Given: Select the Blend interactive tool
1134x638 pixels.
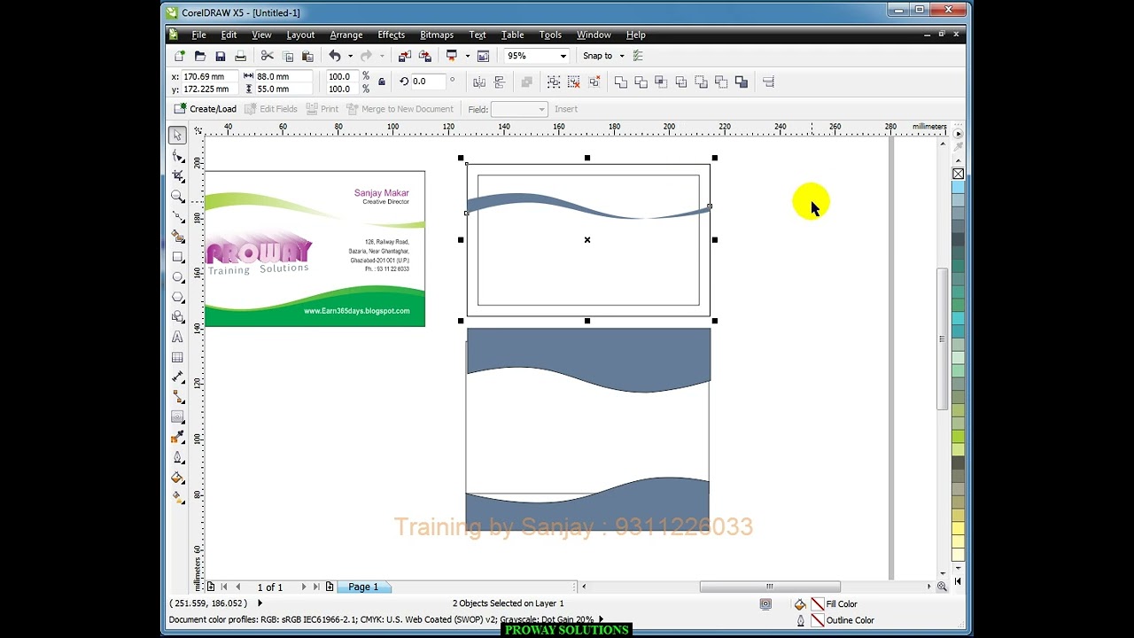Looking at the screenshot, I should point(177,417).
